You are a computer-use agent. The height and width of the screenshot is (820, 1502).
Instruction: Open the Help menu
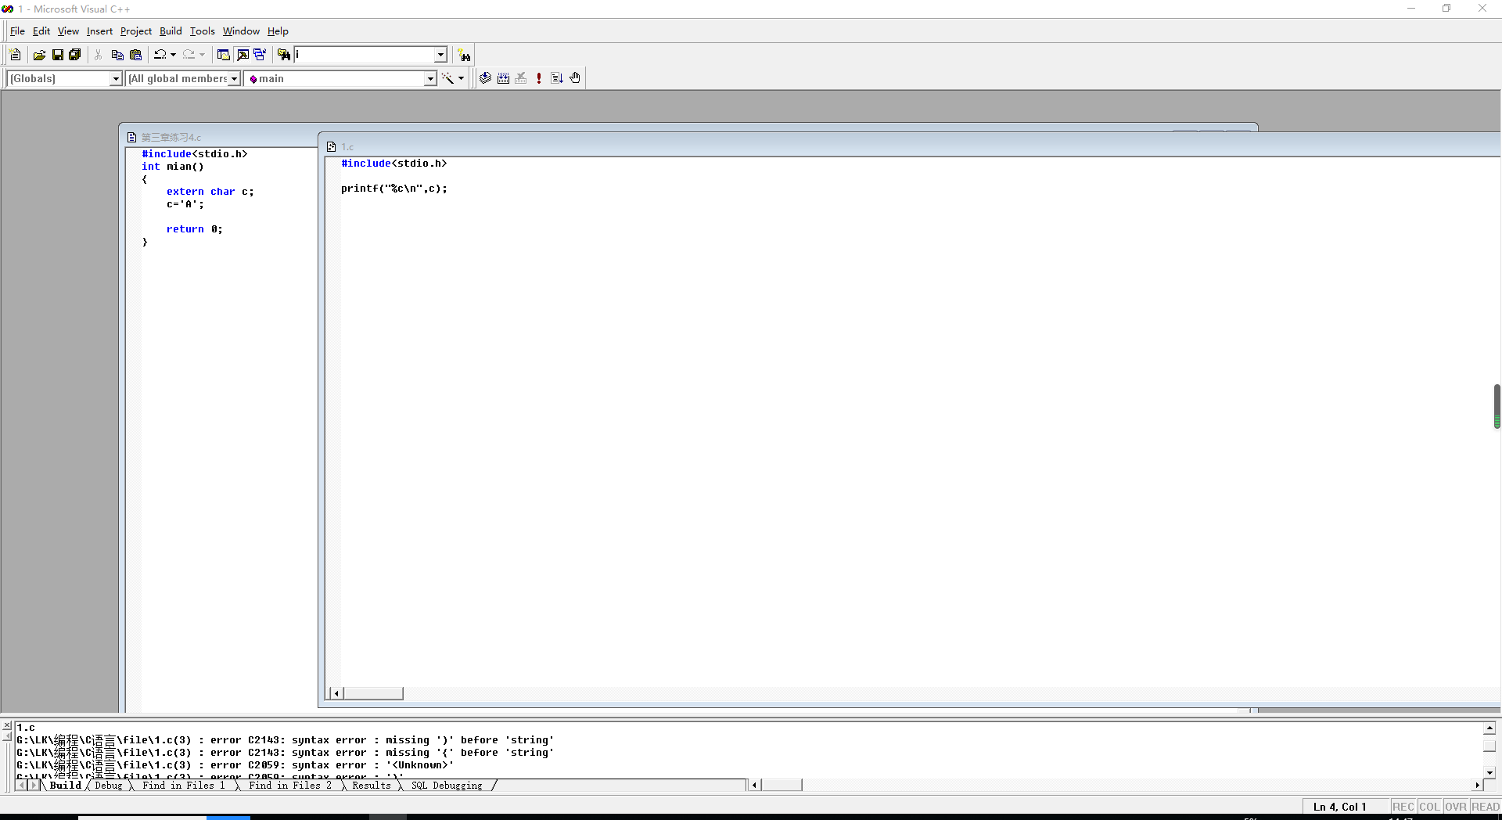click(278, 31)
